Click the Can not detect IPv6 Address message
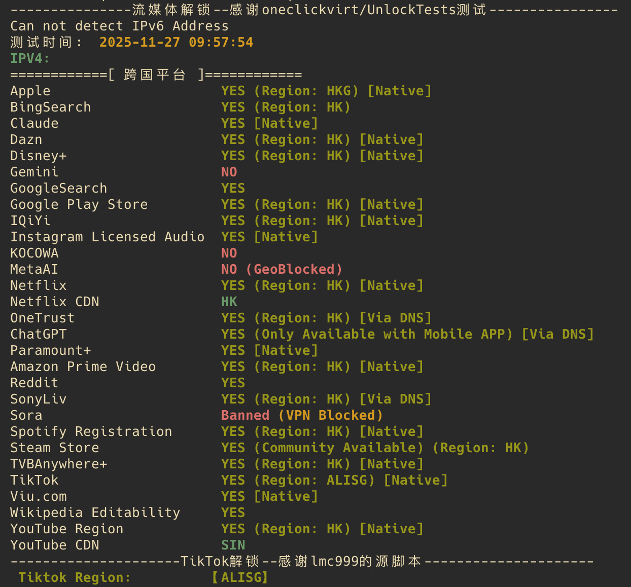The width and height of the screenshot is (631, 587). point(119,26)
